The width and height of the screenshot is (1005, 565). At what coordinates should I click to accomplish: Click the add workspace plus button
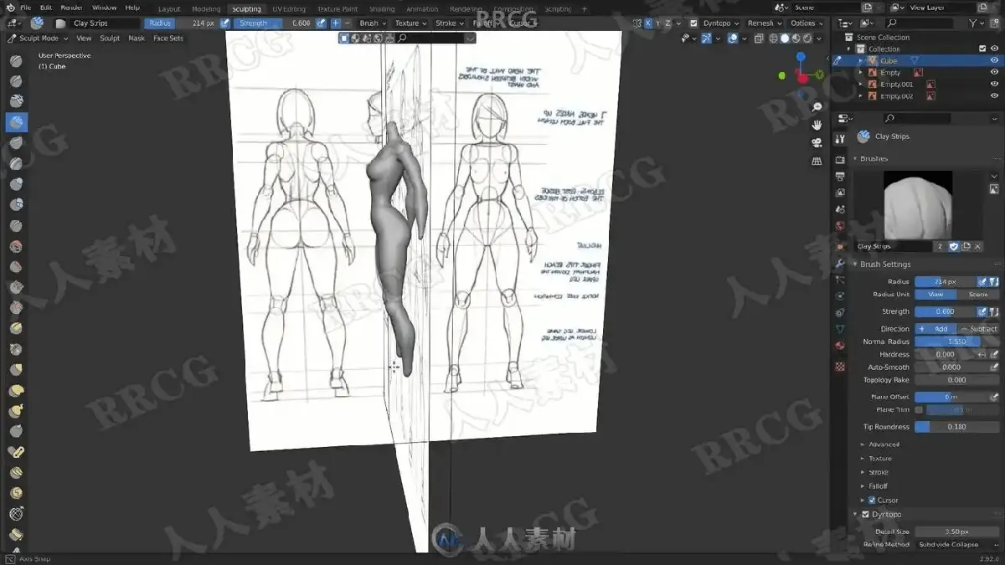[585, 8]
